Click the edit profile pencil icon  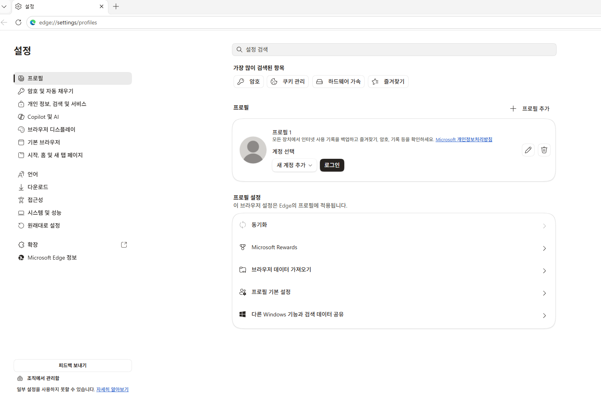tap(528, 150)
